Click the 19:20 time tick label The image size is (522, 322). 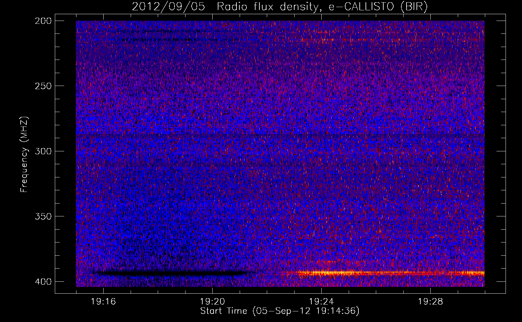coord(212,302)
